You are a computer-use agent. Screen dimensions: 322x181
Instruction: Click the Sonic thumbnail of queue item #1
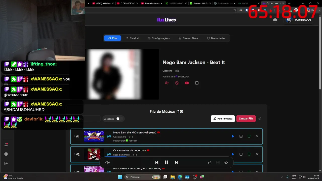tap(94, 136)
